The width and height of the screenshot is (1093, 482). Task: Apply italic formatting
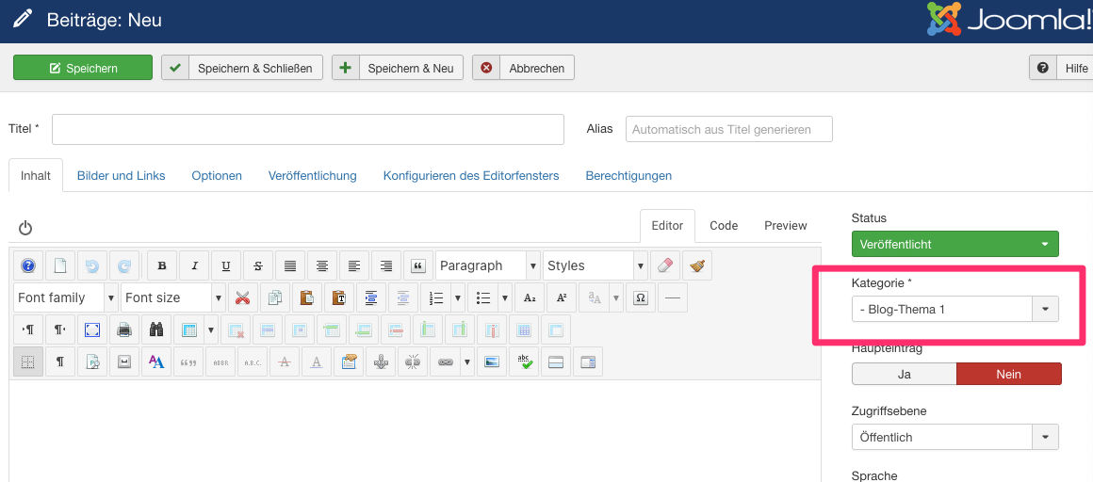pyautogui.click(x=194, y=265)
